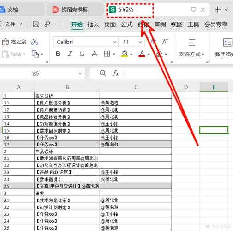Open clipboard group dialog launcher arrow
The width and height of the screenshot is (233, 231).
click(x=47, y=62)
